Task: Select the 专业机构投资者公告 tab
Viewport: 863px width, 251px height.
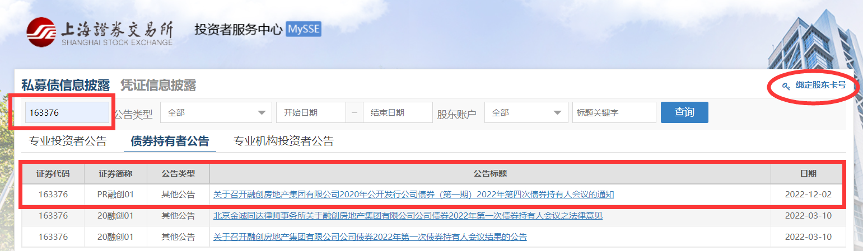Action: click(x=283, y=141)
